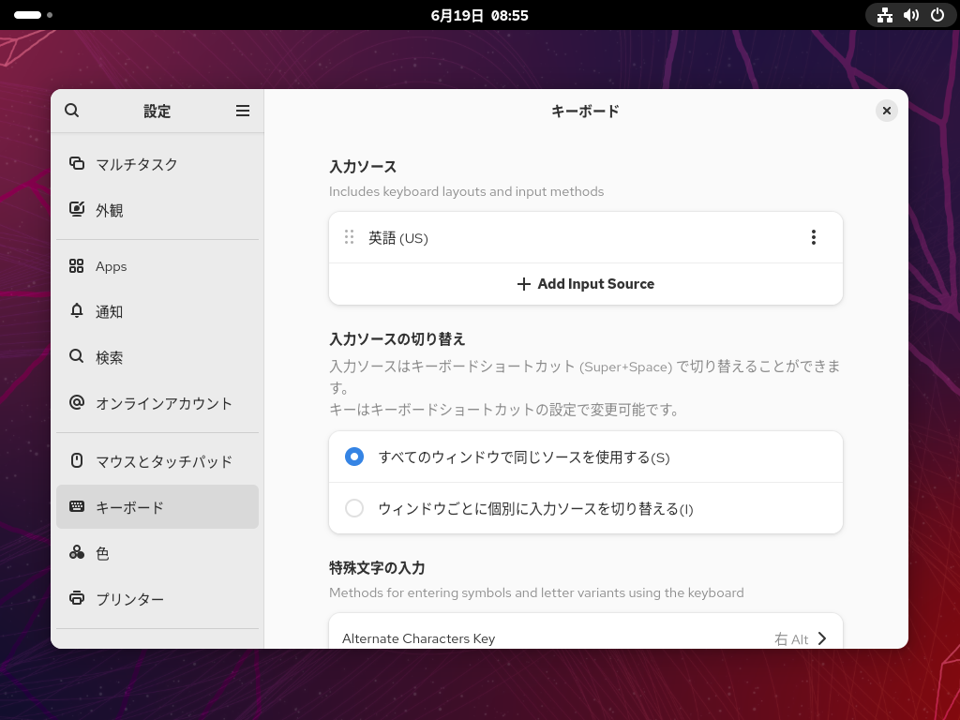Select the 色 color settings icon
The width and height of the screenshot is (960, 720).
pos(77,553)
